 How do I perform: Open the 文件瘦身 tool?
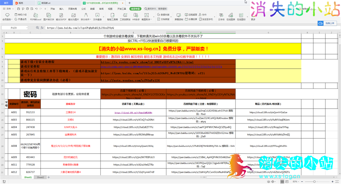97,17
